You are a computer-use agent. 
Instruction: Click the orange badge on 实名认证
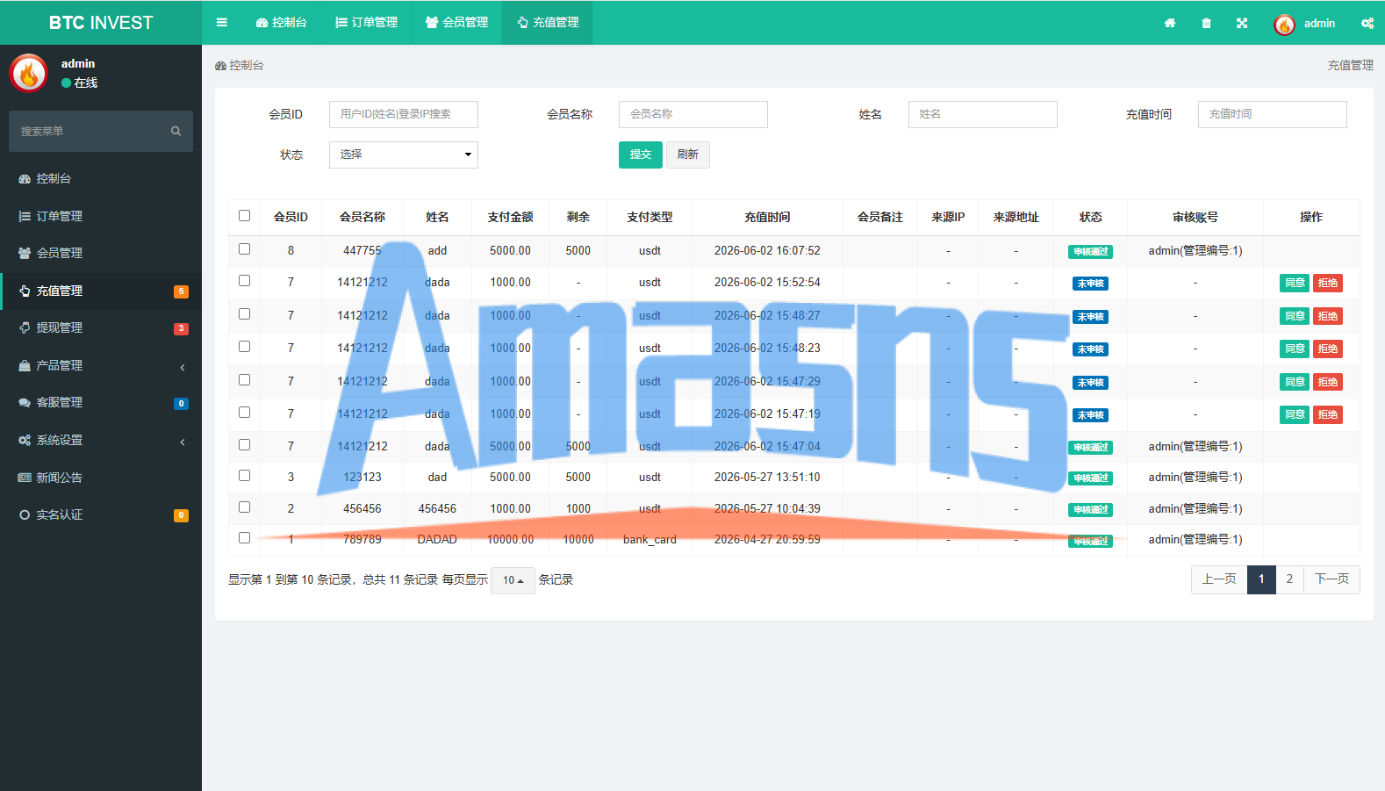[181, 515]
